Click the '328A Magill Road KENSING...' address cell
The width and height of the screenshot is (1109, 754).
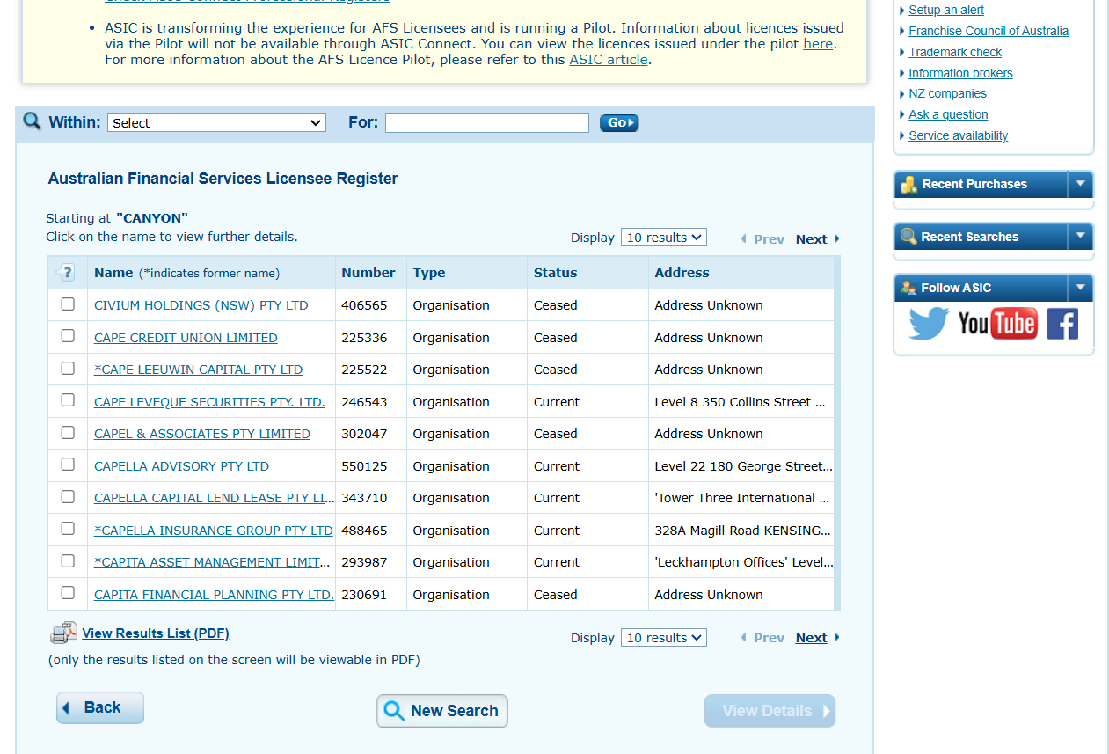click(742, 531)
